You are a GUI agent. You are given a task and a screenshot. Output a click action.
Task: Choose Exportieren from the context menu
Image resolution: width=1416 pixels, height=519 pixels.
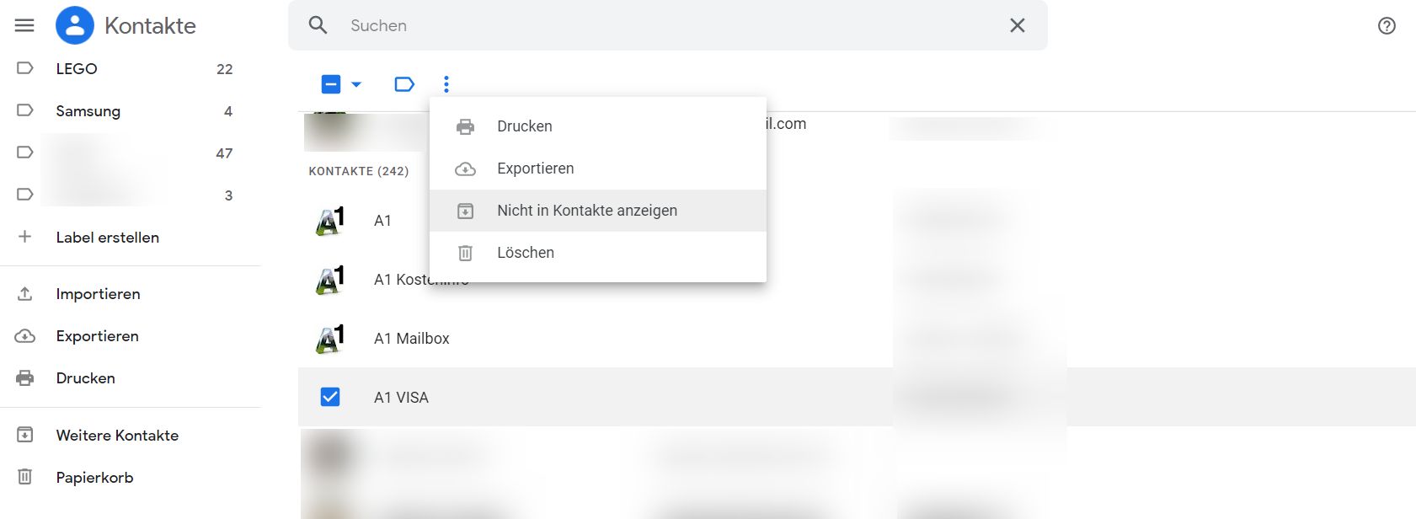(x=535, y=169)
